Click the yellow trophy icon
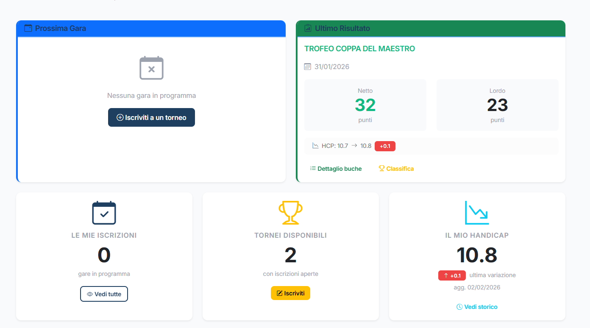590x328 pixels. pyautogui.click(x=290, y=212)
